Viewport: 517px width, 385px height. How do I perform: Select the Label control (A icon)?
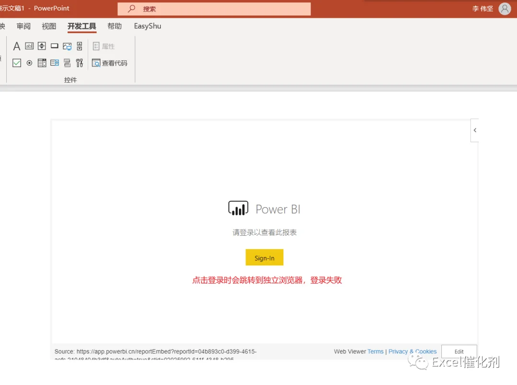point(16,46)
